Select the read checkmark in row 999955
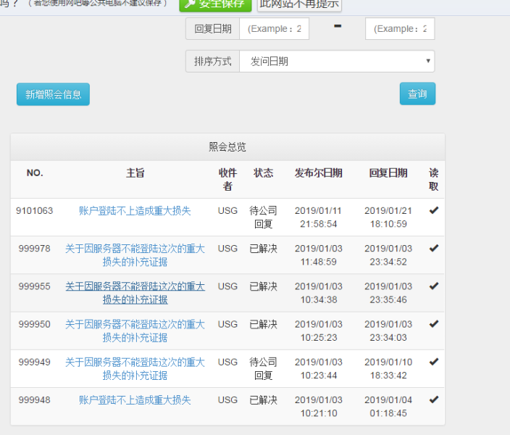This screenshot has width=510, height=435. point(434,286)
